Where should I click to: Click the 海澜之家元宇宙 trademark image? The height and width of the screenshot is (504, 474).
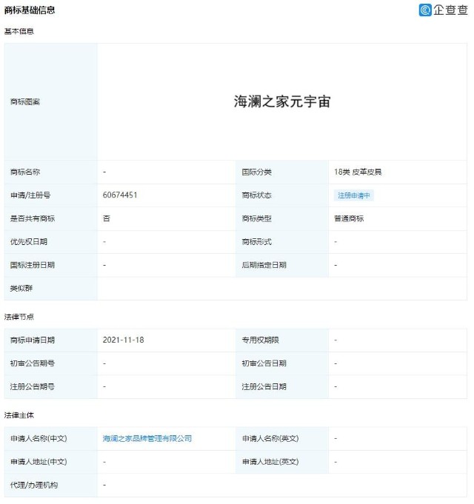click(x=282, y=102)
